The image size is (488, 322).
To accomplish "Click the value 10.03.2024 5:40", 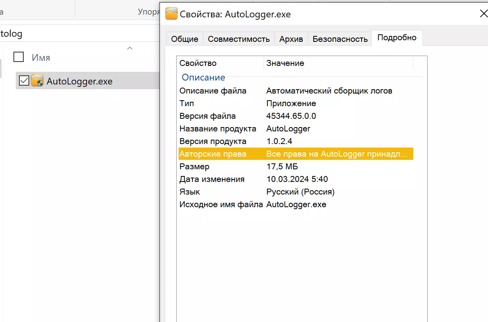I will (297, 179).
